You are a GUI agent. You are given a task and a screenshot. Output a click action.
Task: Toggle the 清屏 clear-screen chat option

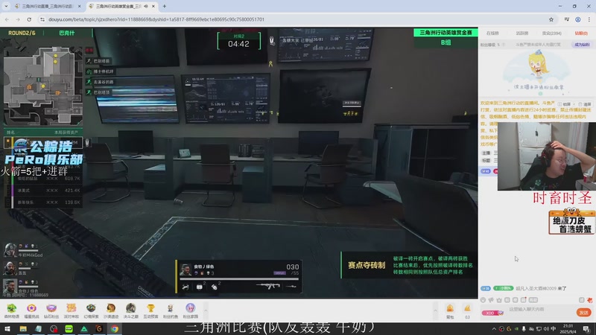point(585,104)
